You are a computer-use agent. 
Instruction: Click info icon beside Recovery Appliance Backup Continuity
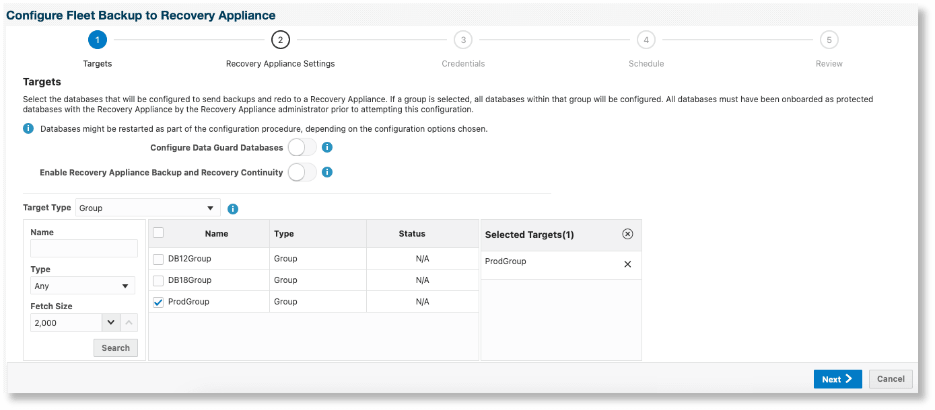pos(327,172)
